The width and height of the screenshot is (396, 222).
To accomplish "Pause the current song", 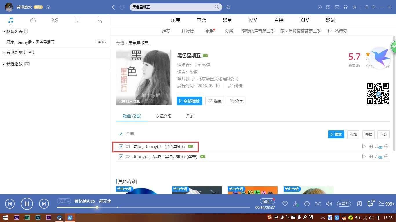I will [27, 204].
